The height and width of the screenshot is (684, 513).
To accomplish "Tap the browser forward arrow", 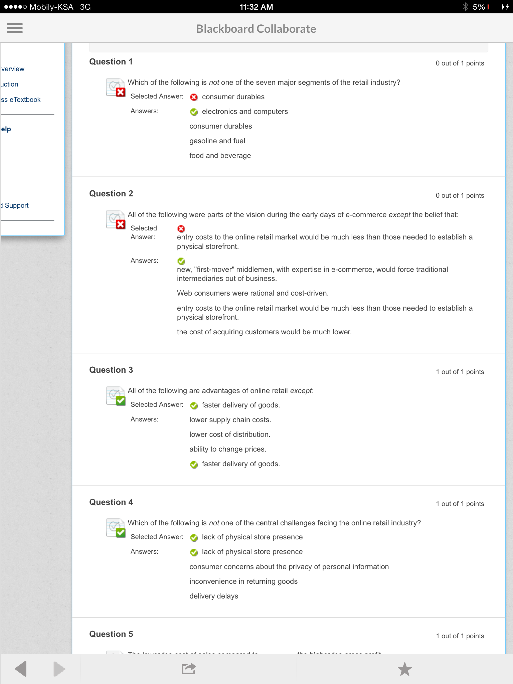I will 59,669.
